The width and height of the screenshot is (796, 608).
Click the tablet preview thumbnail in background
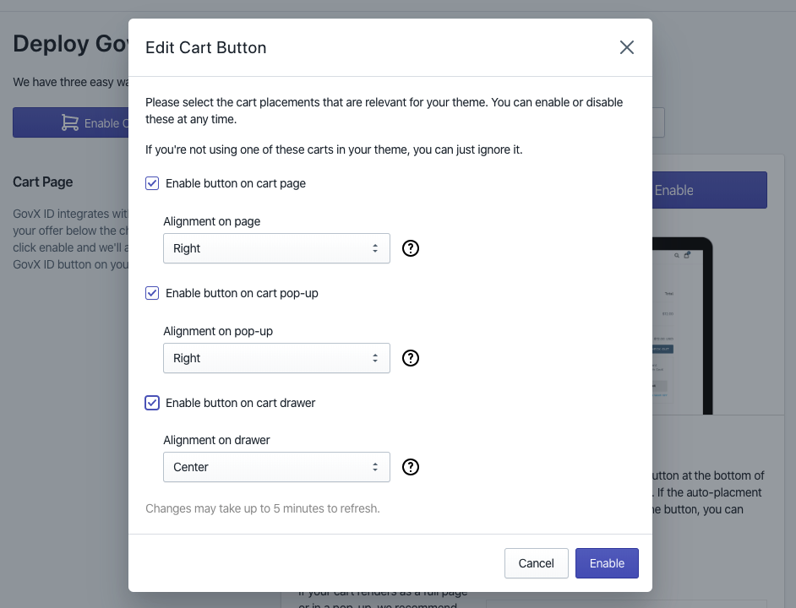click(x=682, y=326)
